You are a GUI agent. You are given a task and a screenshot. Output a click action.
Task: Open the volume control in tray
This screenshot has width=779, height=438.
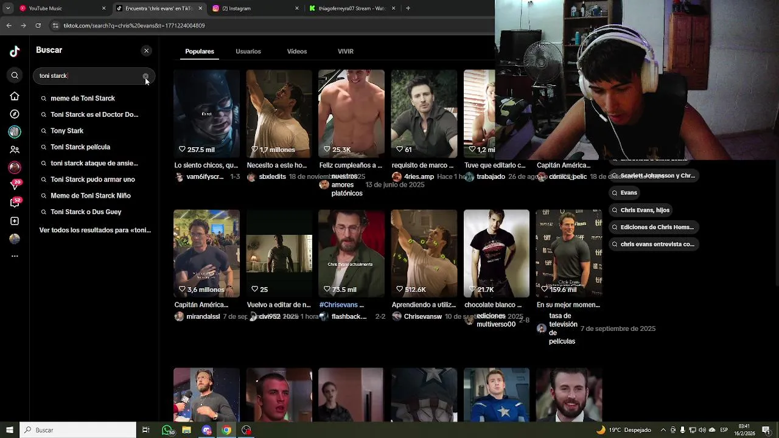click(702, 430)
